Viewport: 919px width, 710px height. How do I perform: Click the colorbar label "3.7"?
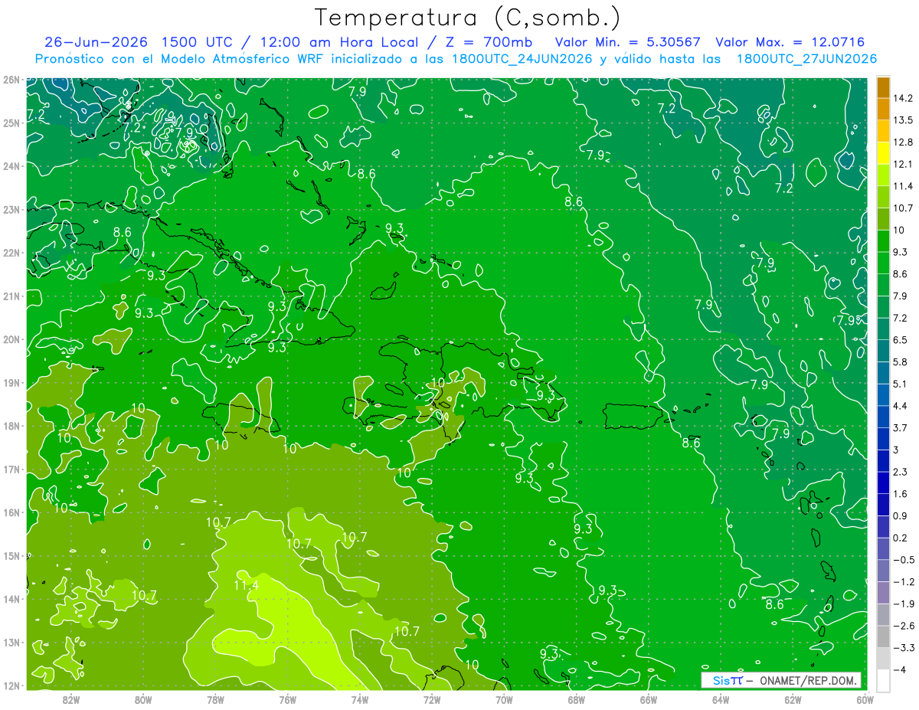point(901,427)
